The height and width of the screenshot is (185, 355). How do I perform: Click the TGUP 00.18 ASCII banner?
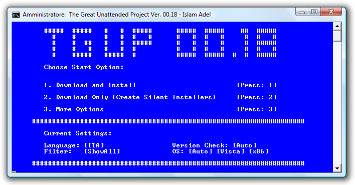click(160, 43)
